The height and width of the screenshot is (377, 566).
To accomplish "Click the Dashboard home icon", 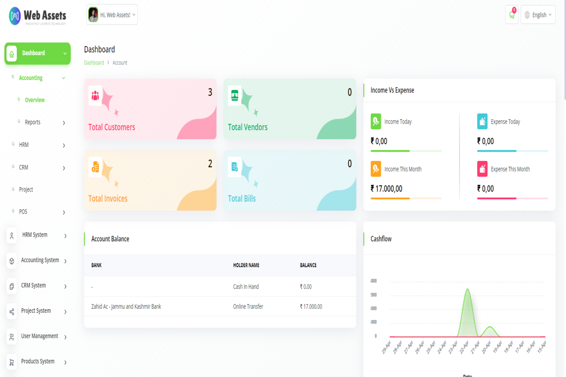I will point(11,54).
